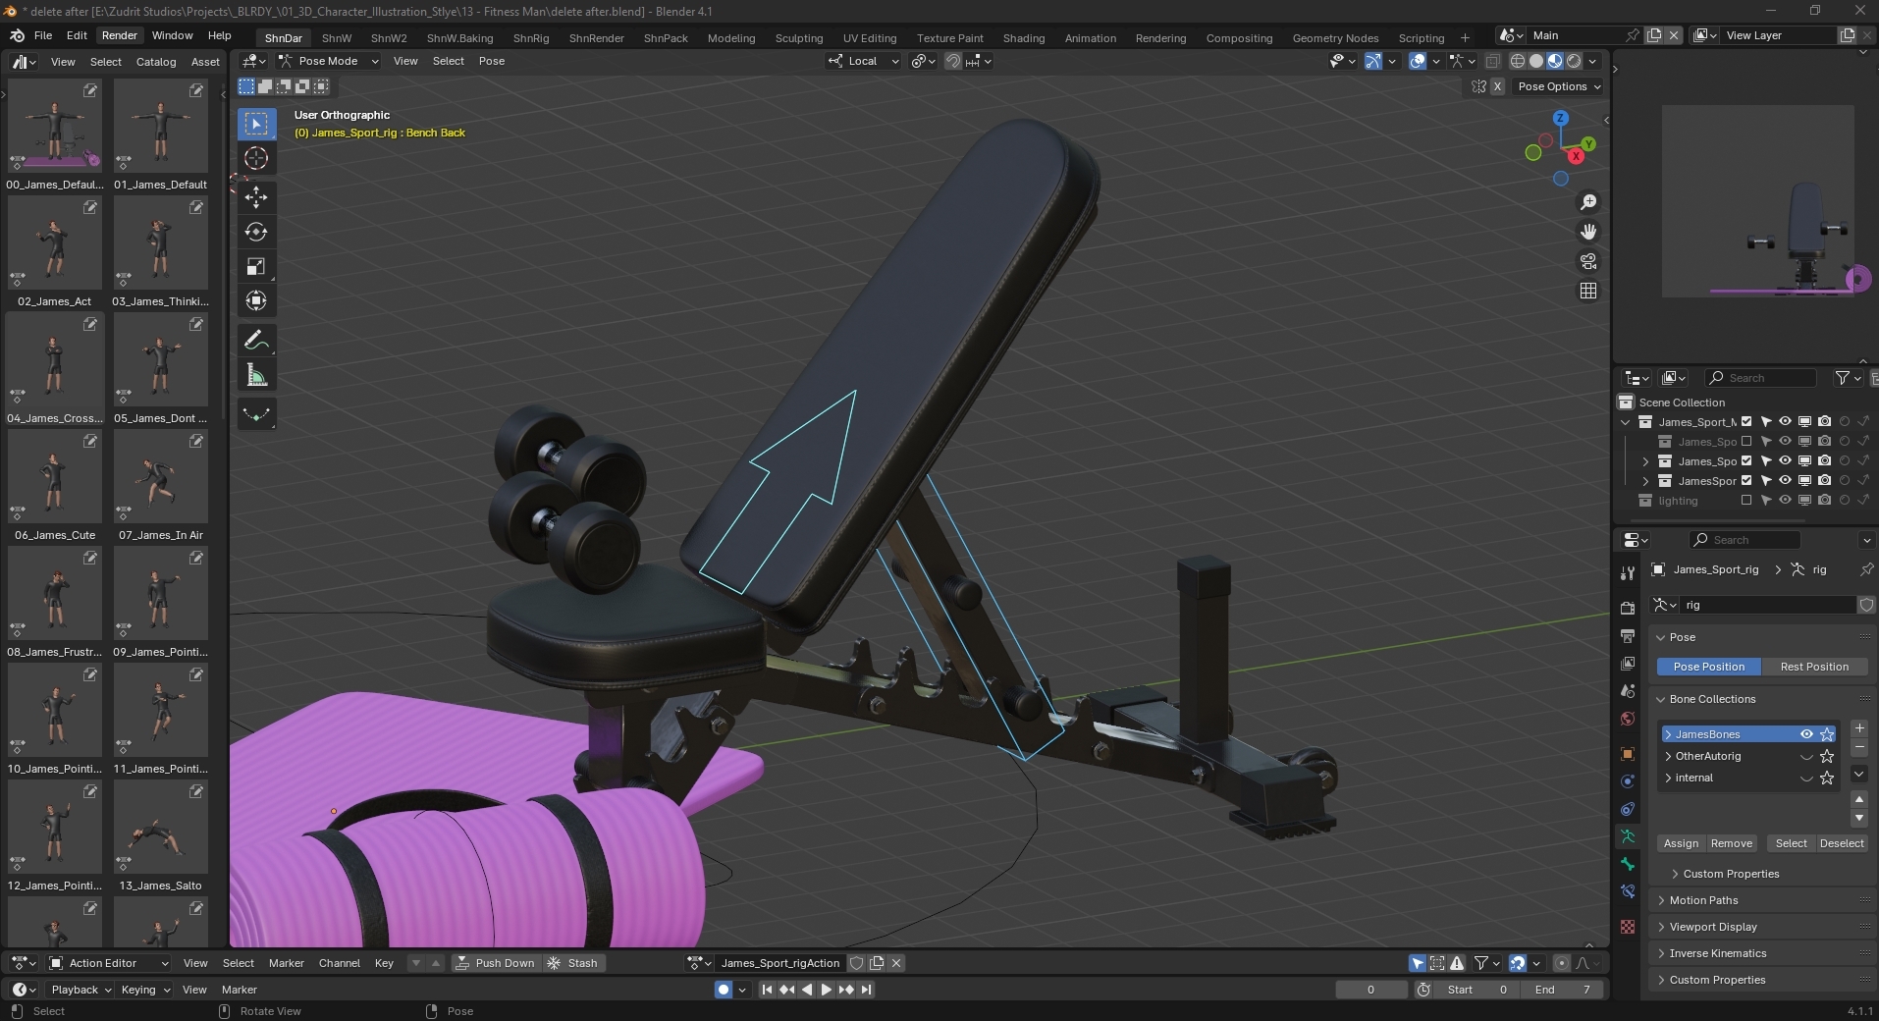The width and height of the screenshot is (1879, 1021).
Task: Activate the Scale tool
Action: [256, 267]
